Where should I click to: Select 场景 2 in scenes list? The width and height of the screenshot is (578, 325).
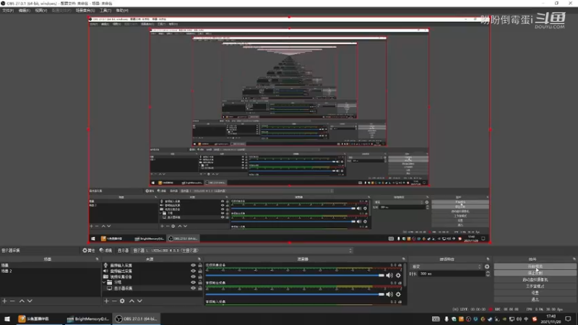coord(51,272)
